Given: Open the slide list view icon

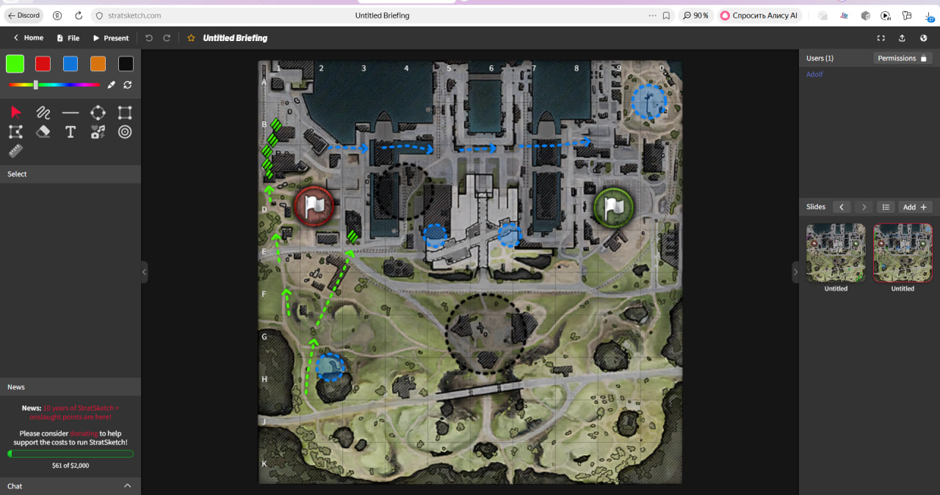Looking at the screenshot, I should (886, 207).
